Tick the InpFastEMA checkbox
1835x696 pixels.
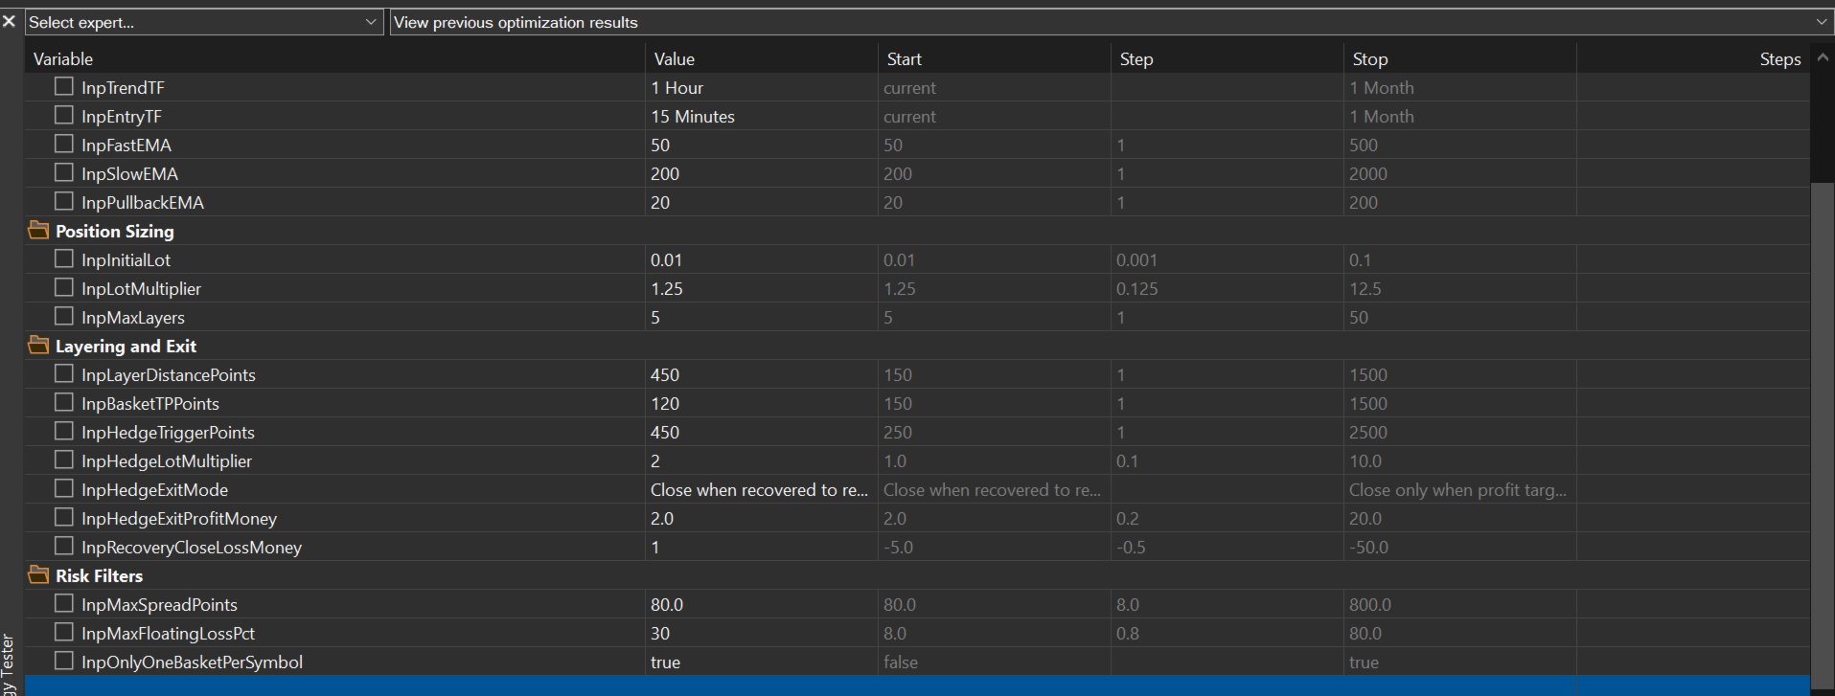[64, 144]
